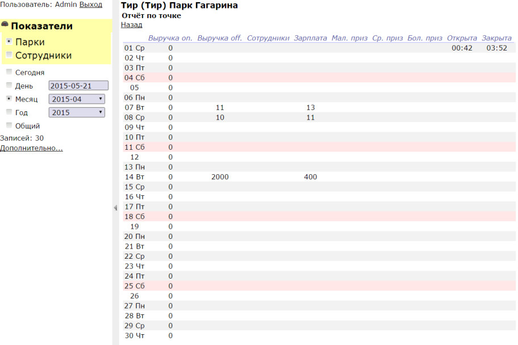The width and height of the screenshot is (518, 345).
Task: Open the Дополнительно... link
Action: tap(31, 148)
